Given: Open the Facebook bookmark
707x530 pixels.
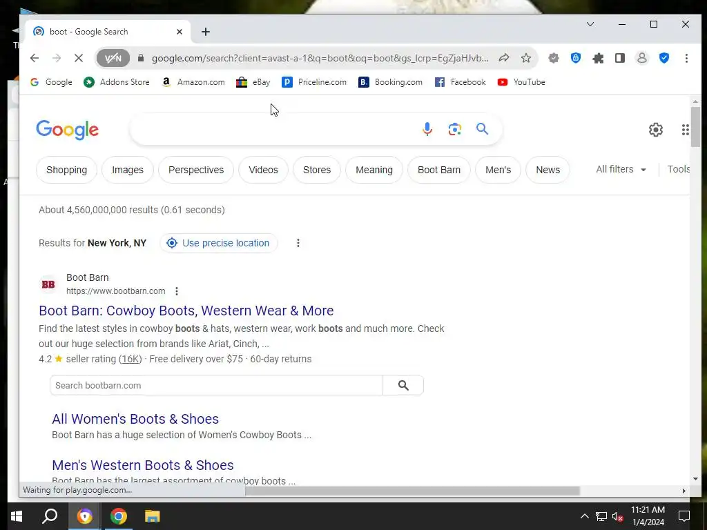Looking at the screenshot, I should (x=460, y=82).
